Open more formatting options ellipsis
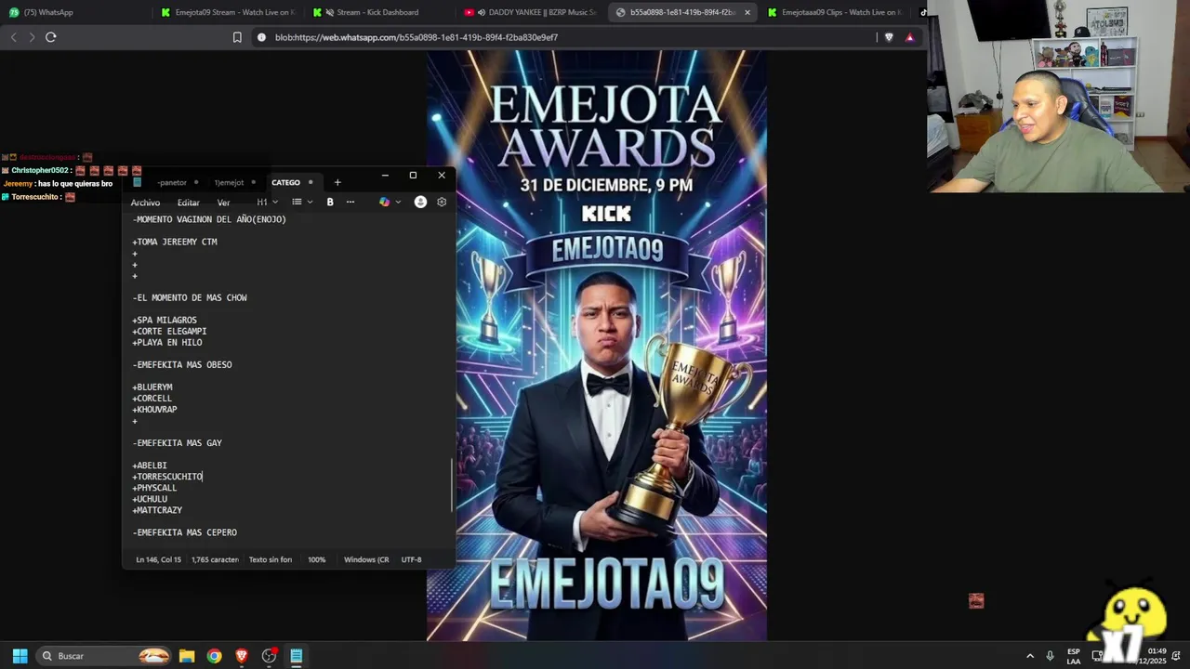 [350, 202]
